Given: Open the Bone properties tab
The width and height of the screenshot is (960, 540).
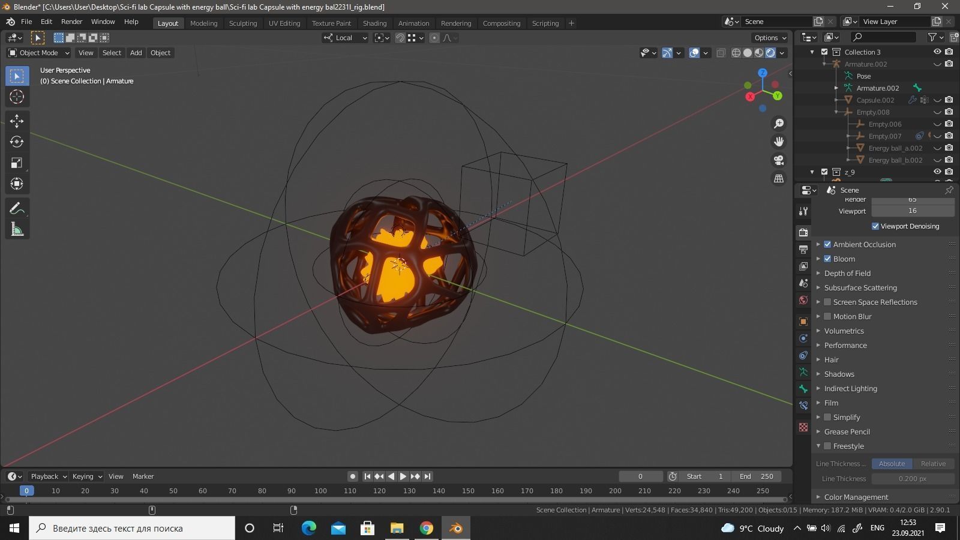Looking at the screenshot, I should [803, 389].
